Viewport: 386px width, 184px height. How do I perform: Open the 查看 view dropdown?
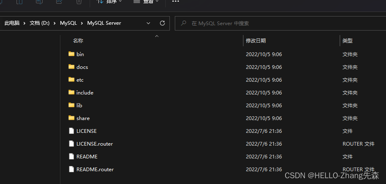coord(146,2)
